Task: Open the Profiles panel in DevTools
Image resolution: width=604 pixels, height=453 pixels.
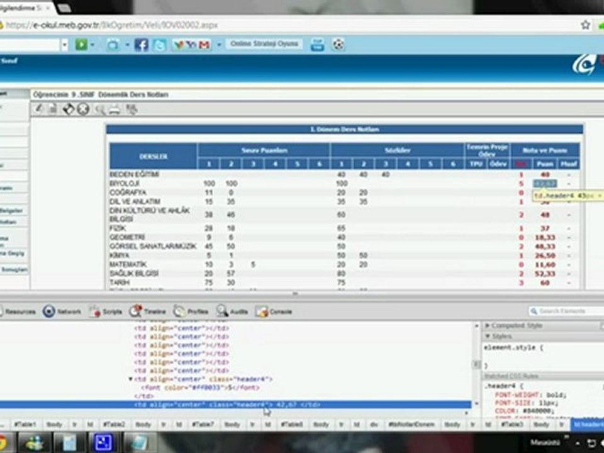Action: [191, 311]
